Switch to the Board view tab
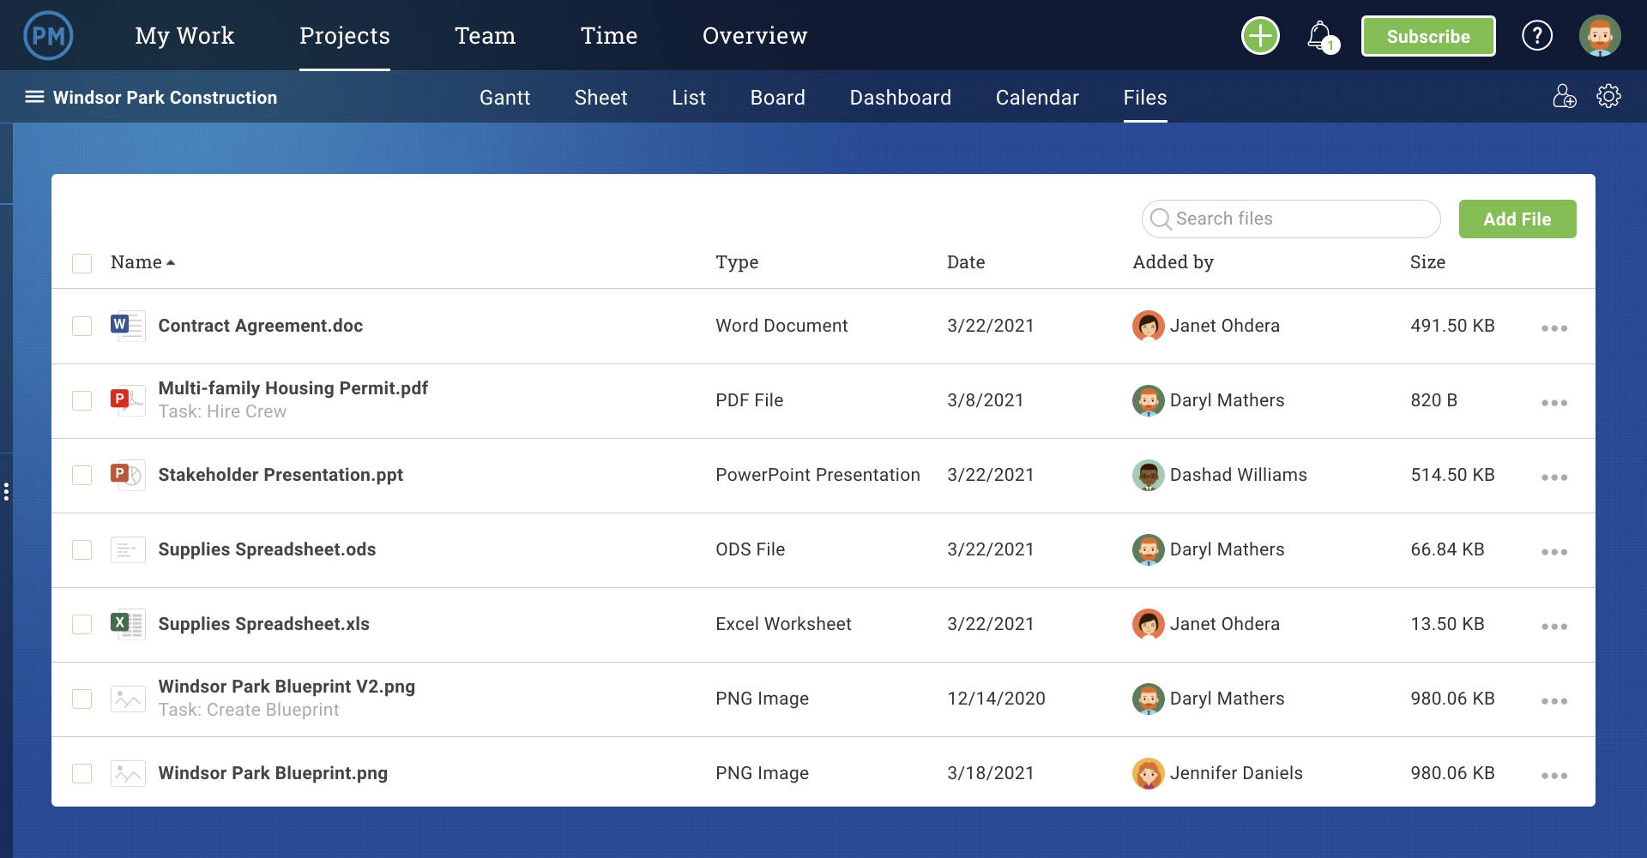 777,97
